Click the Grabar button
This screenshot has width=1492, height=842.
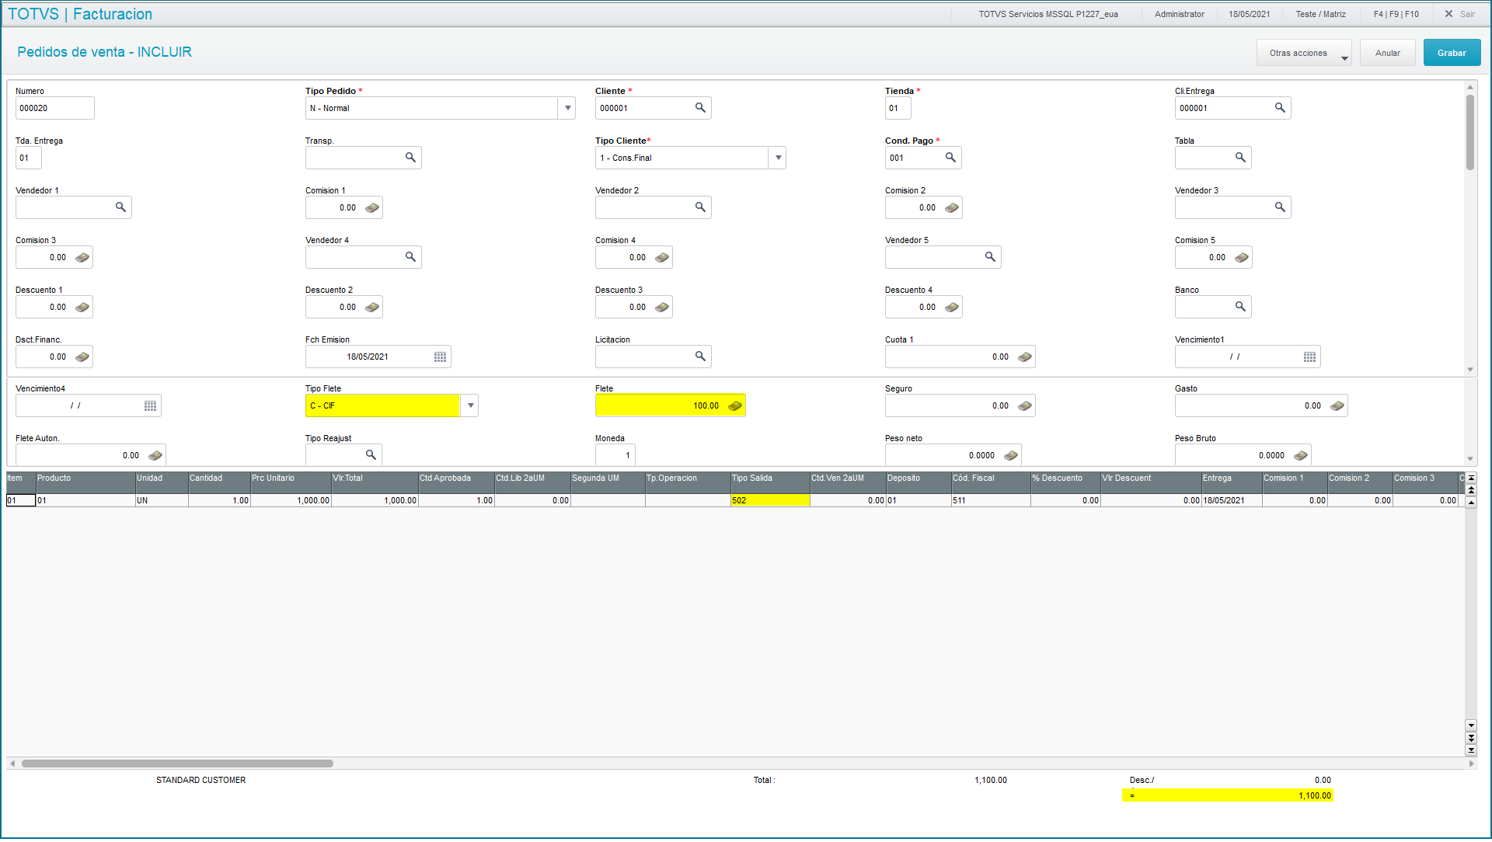pyautogui.click(x=1451, y=53)
